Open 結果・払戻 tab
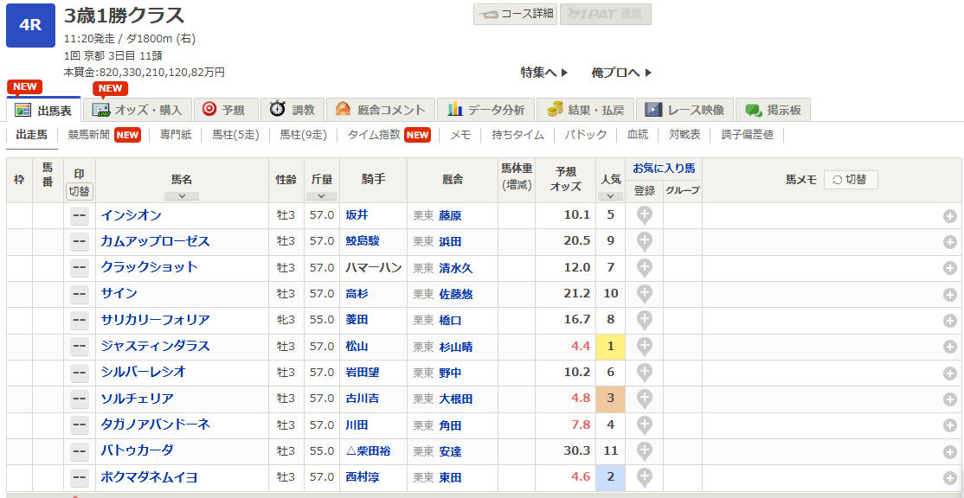Image resolution: width=964 pixels, height=498 pixels. (585, 110)
